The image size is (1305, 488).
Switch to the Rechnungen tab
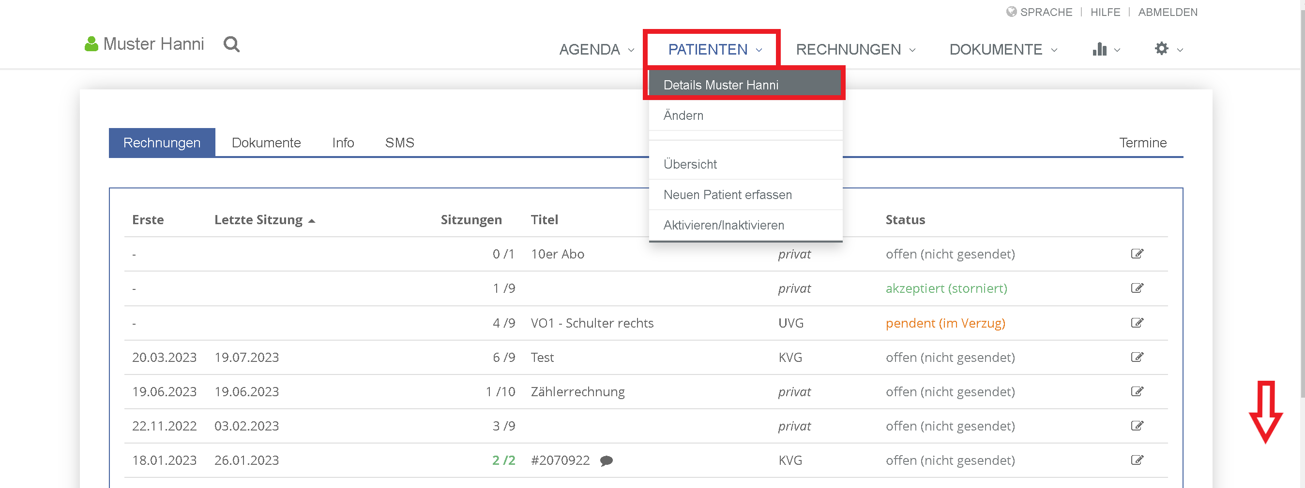[162, 143]
